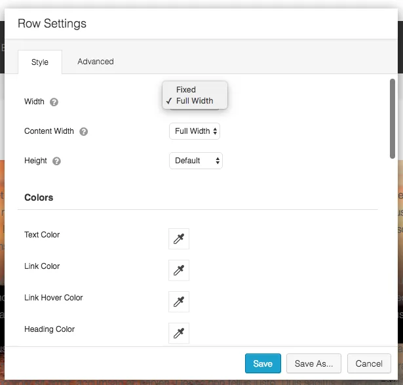Open the Link Hover Color eyedropper picker
Viewport: 403px width, 385px height.
pos(179,302)
